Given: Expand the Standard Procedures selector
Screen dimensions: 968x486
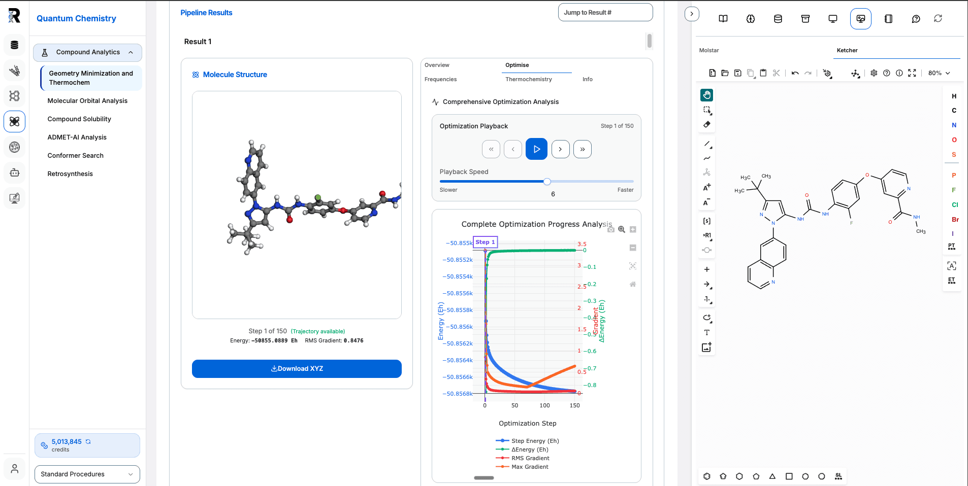Looking at the screenshot, I should (87, 474).
